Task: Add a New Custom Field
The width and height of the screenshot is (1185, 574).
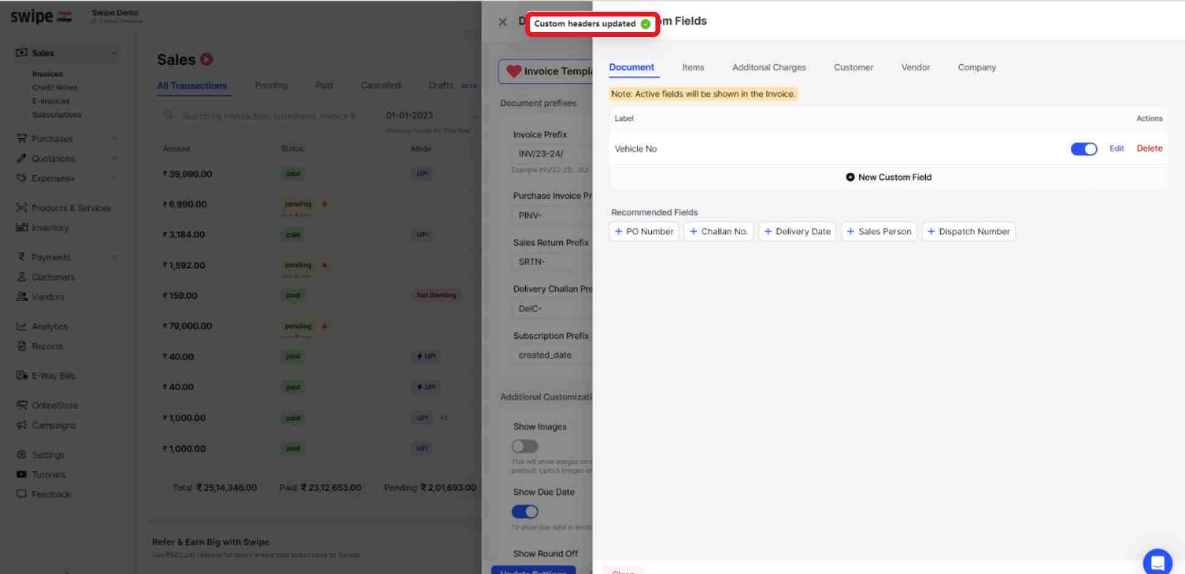Action: pyautogui.click(x=888, y=177)
